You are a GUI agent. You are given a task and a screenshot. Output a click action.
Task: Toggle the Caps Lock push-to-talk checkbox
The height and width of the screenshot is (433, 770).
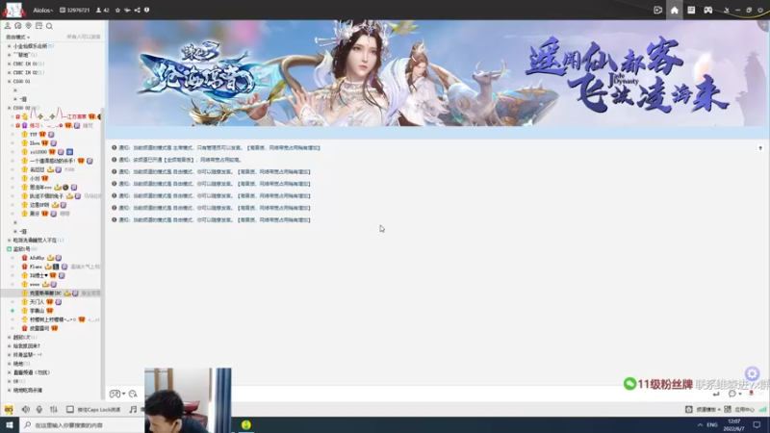point(70,410)
